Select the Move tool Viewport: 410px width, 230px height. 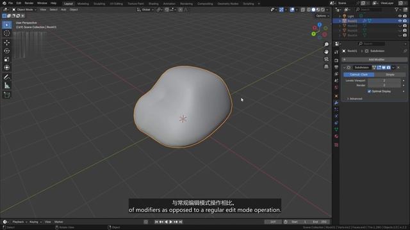pyautogui.click(x=7, y=42)
